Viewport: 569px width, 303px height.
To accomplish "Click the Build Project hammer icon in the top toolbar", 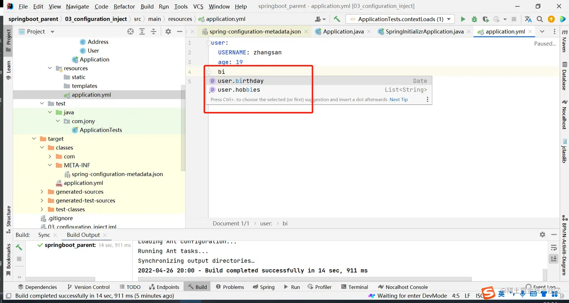I will [x=337, y=19].
